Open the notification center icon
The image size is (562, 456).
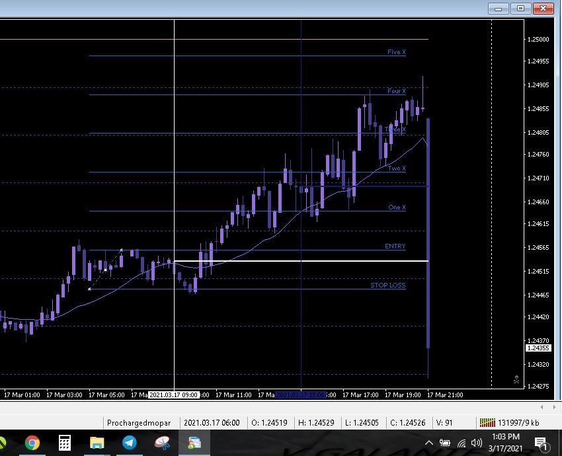[x=542, y=443]
